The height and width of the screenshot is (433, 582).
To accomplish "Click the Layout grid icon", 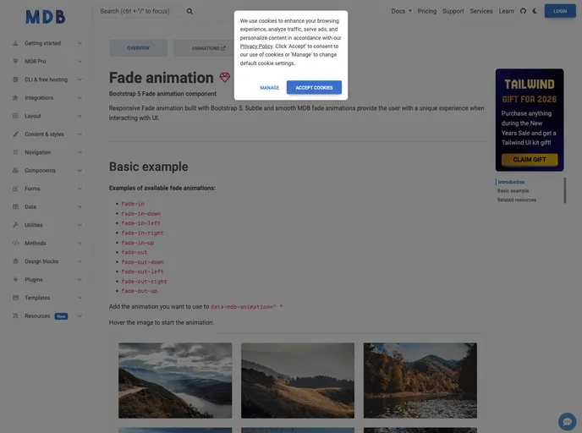I will coord(15,116).
